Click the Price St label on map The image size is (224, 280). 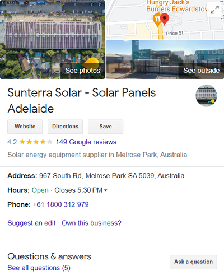coord(175,34)
